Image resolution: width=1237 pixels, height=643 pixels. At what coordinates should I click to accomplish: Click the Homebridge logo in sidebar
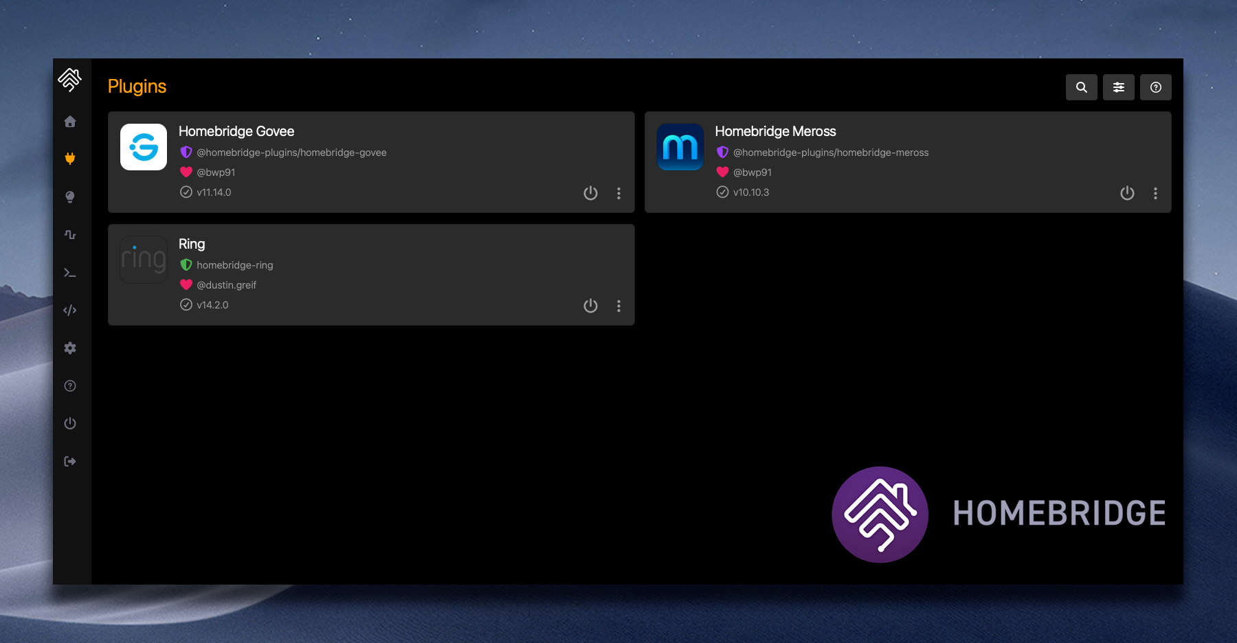point(70,80)
